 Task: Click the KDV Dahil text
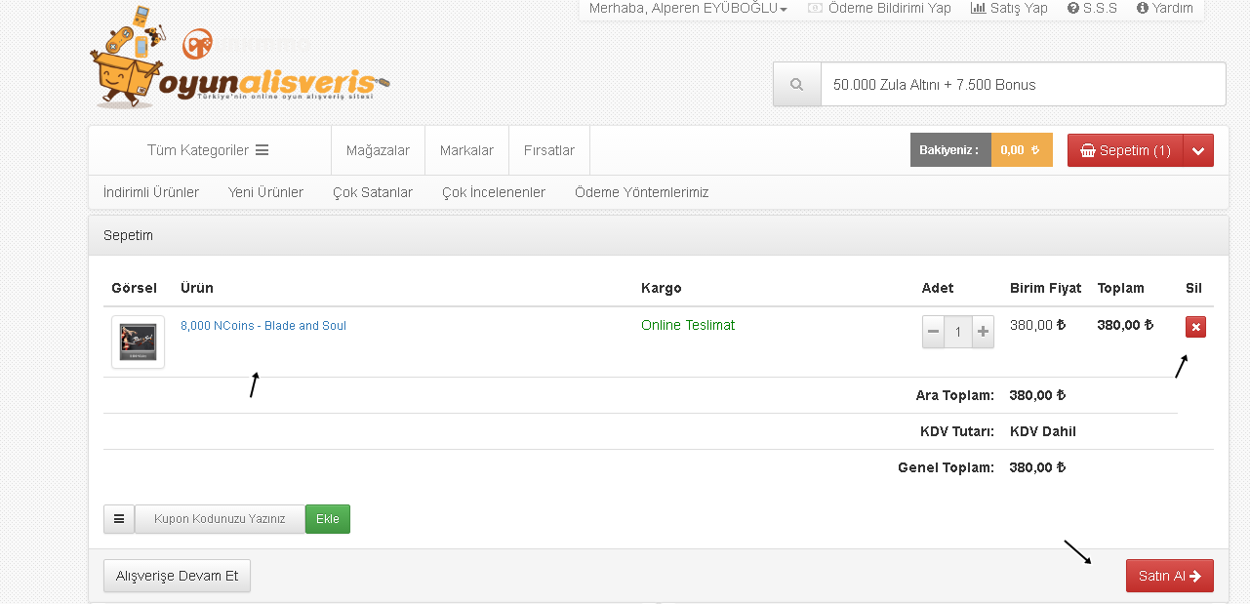[x=1043, y=431]
